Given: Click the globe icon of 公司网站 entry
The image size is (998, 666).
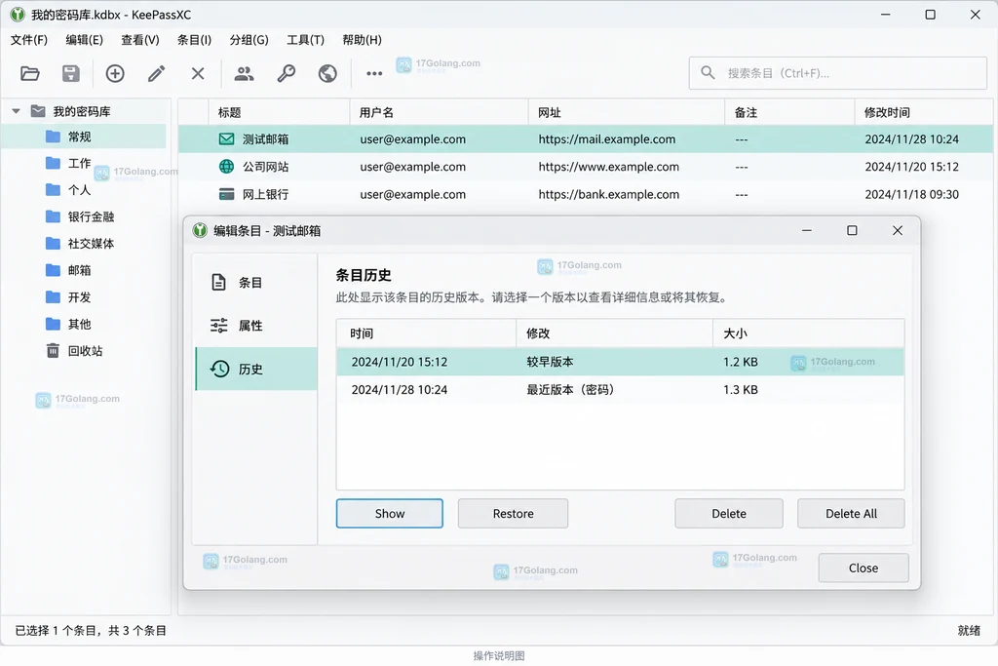Looking at the screenshot, I should pos(226,167).
